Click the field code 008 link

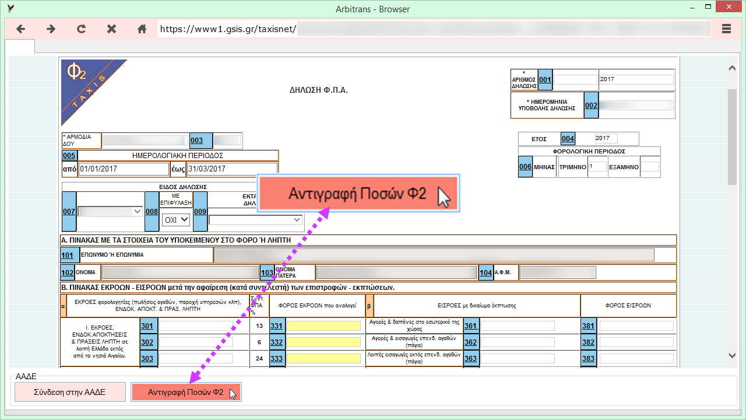[x=152, y=211]
